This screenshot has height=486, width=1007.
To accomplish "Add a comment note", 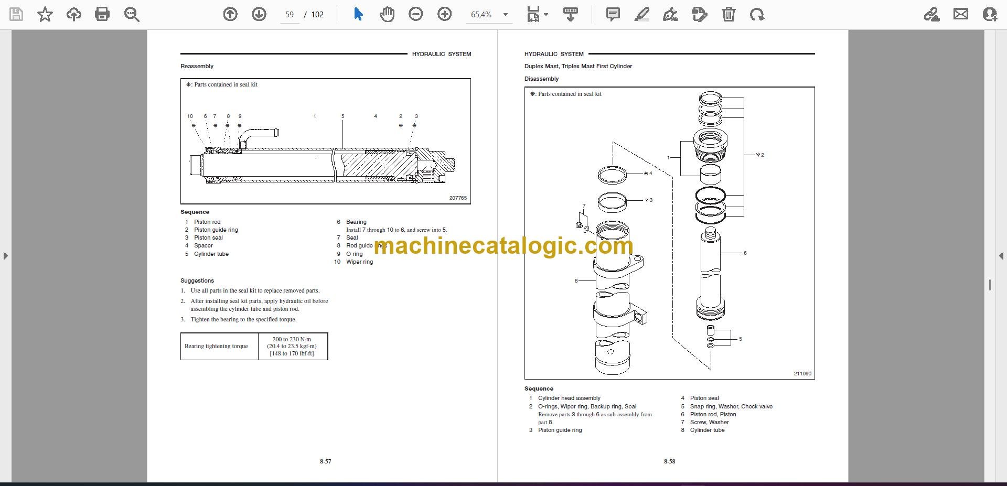I will click(613, 14).
